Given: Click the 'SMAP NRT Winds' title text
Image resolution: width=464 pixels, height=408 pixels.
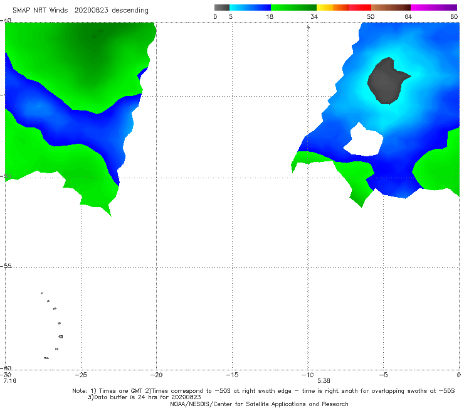Looking at the screenshot, I should point(40,10).
